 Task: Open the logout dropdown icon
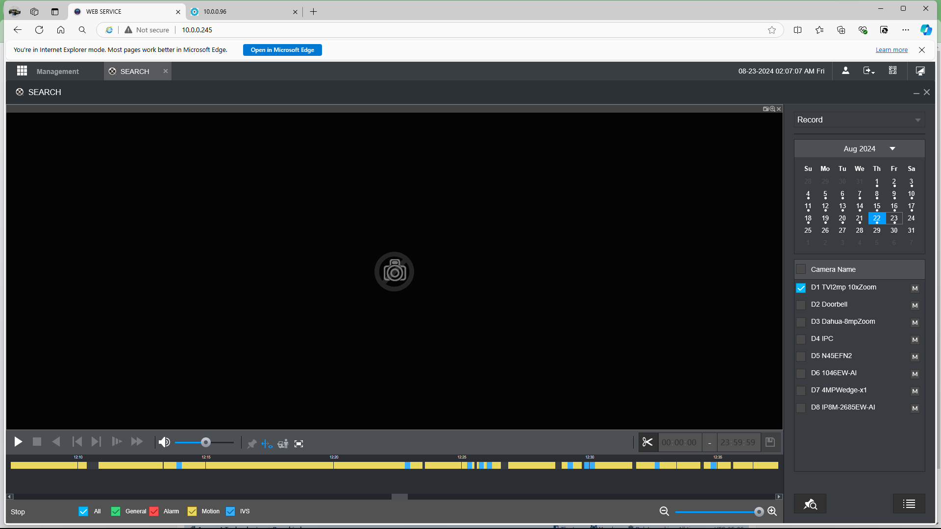coord(869,71)
